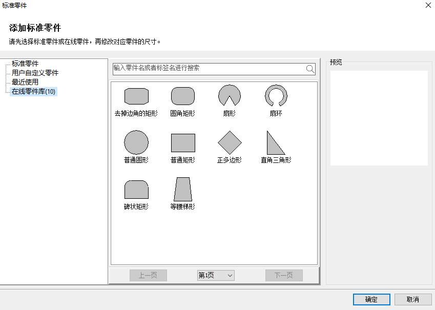Image resolution: width=435 pixels, height=310 pixels.
Task: Pick the 普通矩形 rectangle icon
Action: pos(183,143)
